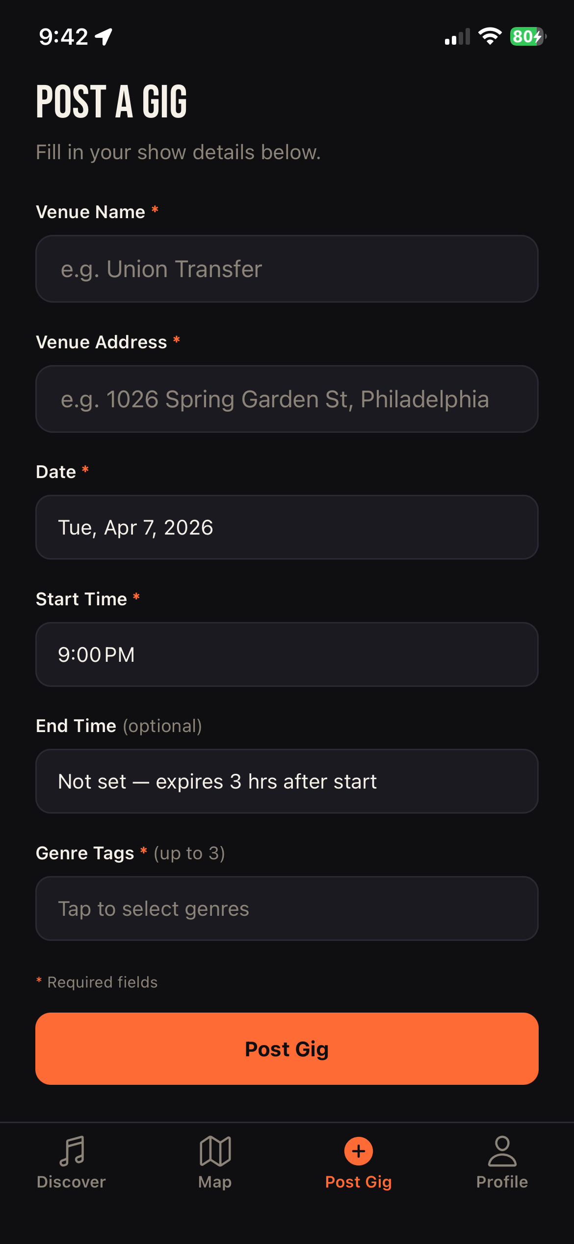Open the Map tab icon
Screen dimensions: 574x1244
pyautogui.click(x=215, y=1151)
